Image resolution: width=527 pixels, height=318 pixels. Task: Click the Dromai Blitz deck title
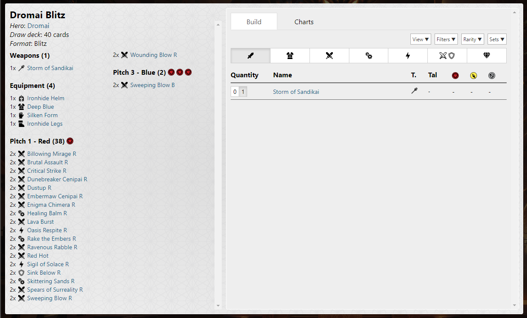(38, 15)
